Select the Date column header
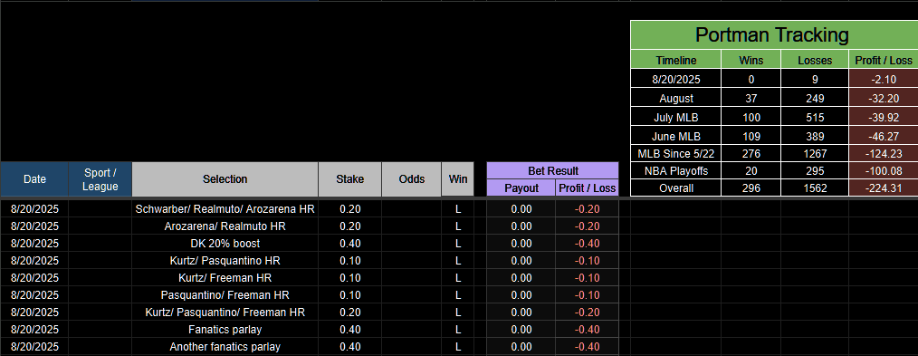918x356 pixels. pyautogui.click(x=34, y=179)
